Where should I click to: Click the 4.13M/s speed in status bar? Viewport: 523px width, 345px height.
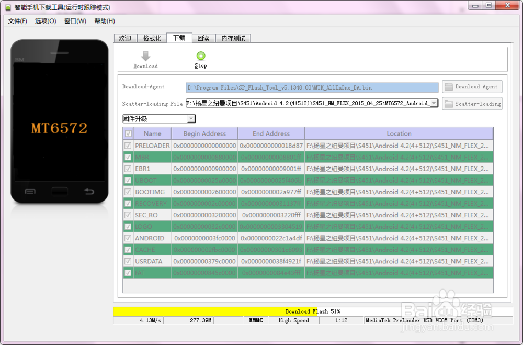tap(151, 320)
